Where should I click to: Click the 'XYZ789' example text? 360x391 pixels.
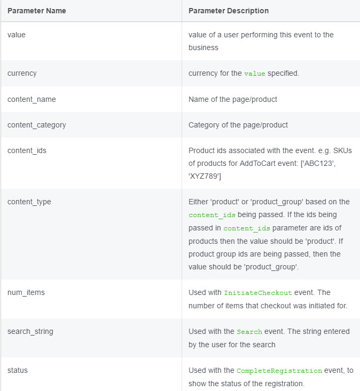[205, 177]
